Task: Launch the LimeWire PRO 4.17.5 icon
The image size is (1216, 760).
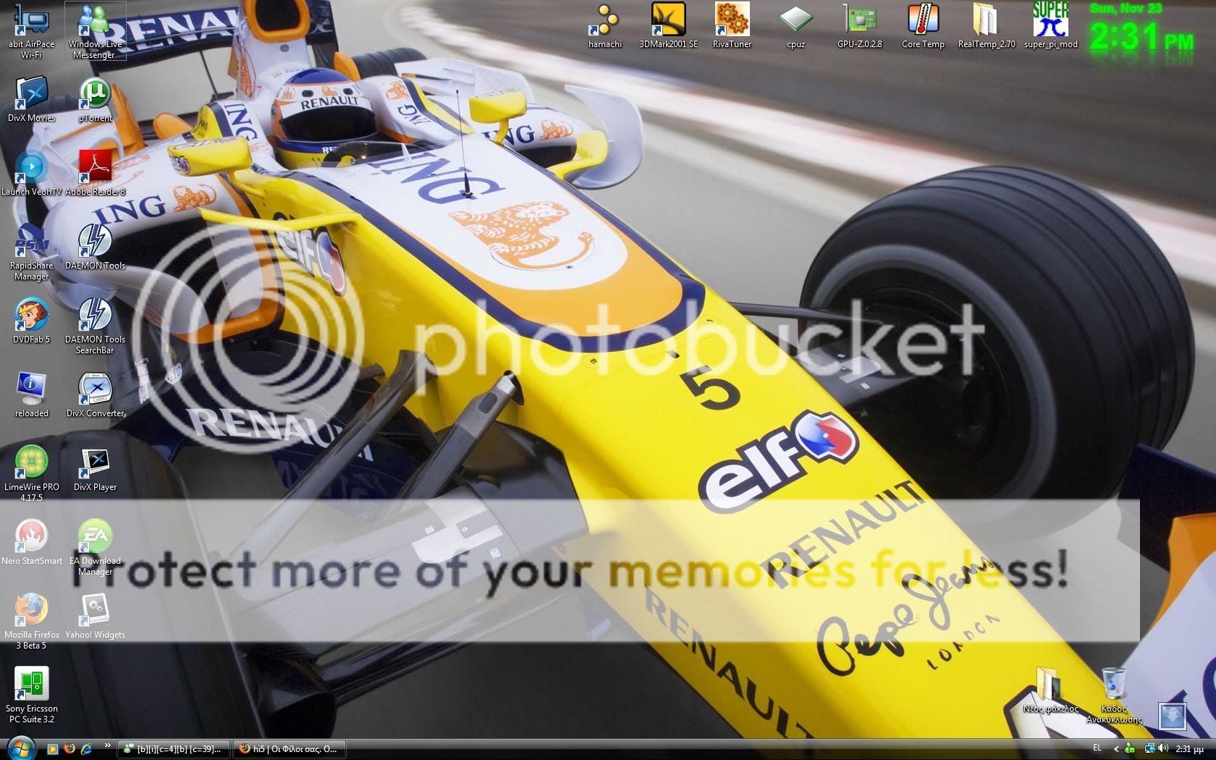Action: tap(31, 465)
